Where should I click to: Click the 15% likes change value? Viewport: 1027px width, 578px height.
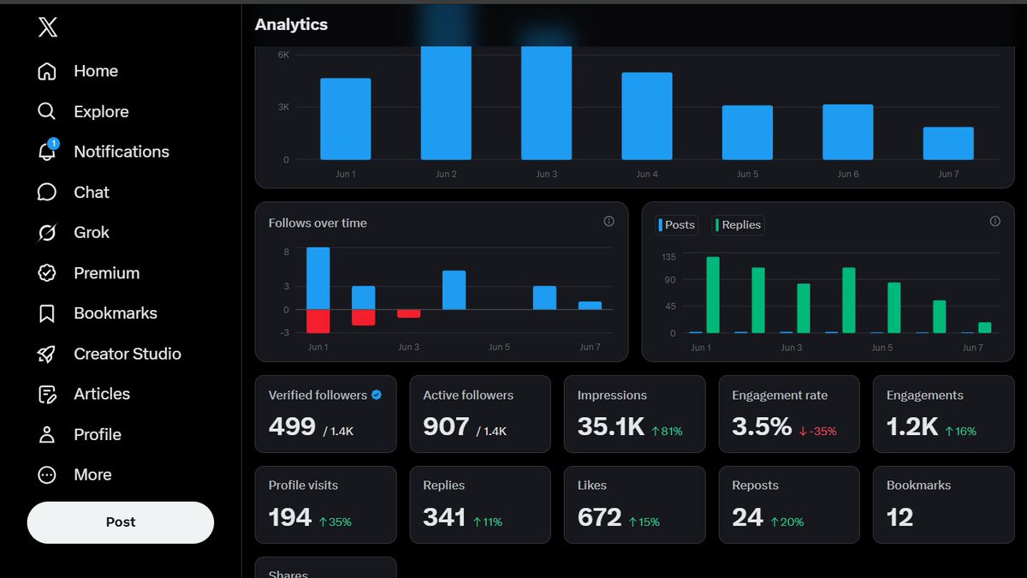644,521
